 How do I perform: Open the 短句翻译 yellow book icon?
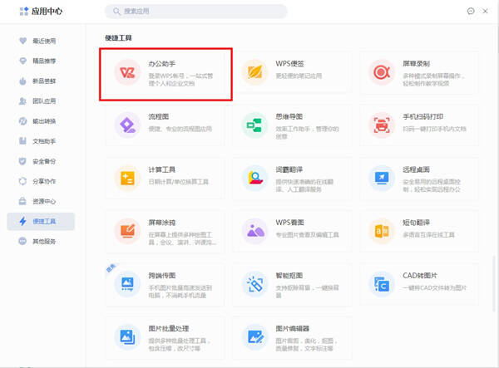point(382,231)
